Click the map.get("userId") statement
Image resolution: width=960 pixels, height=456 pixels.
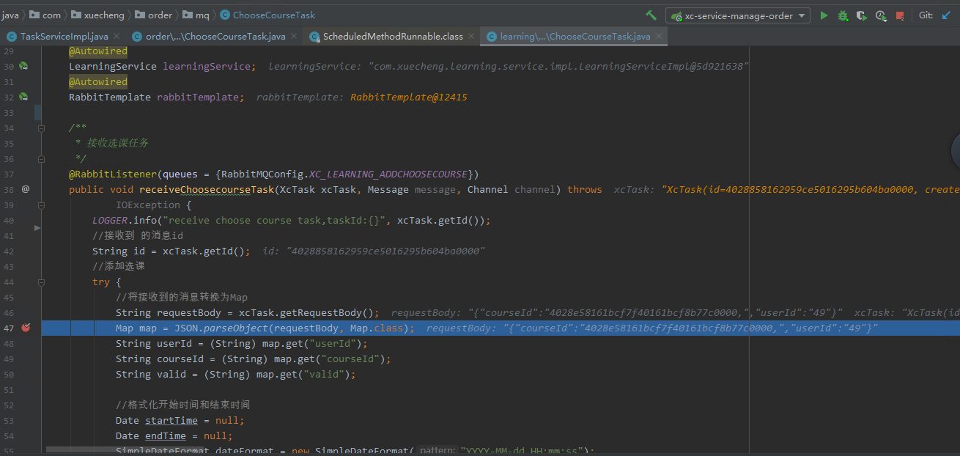242,343
